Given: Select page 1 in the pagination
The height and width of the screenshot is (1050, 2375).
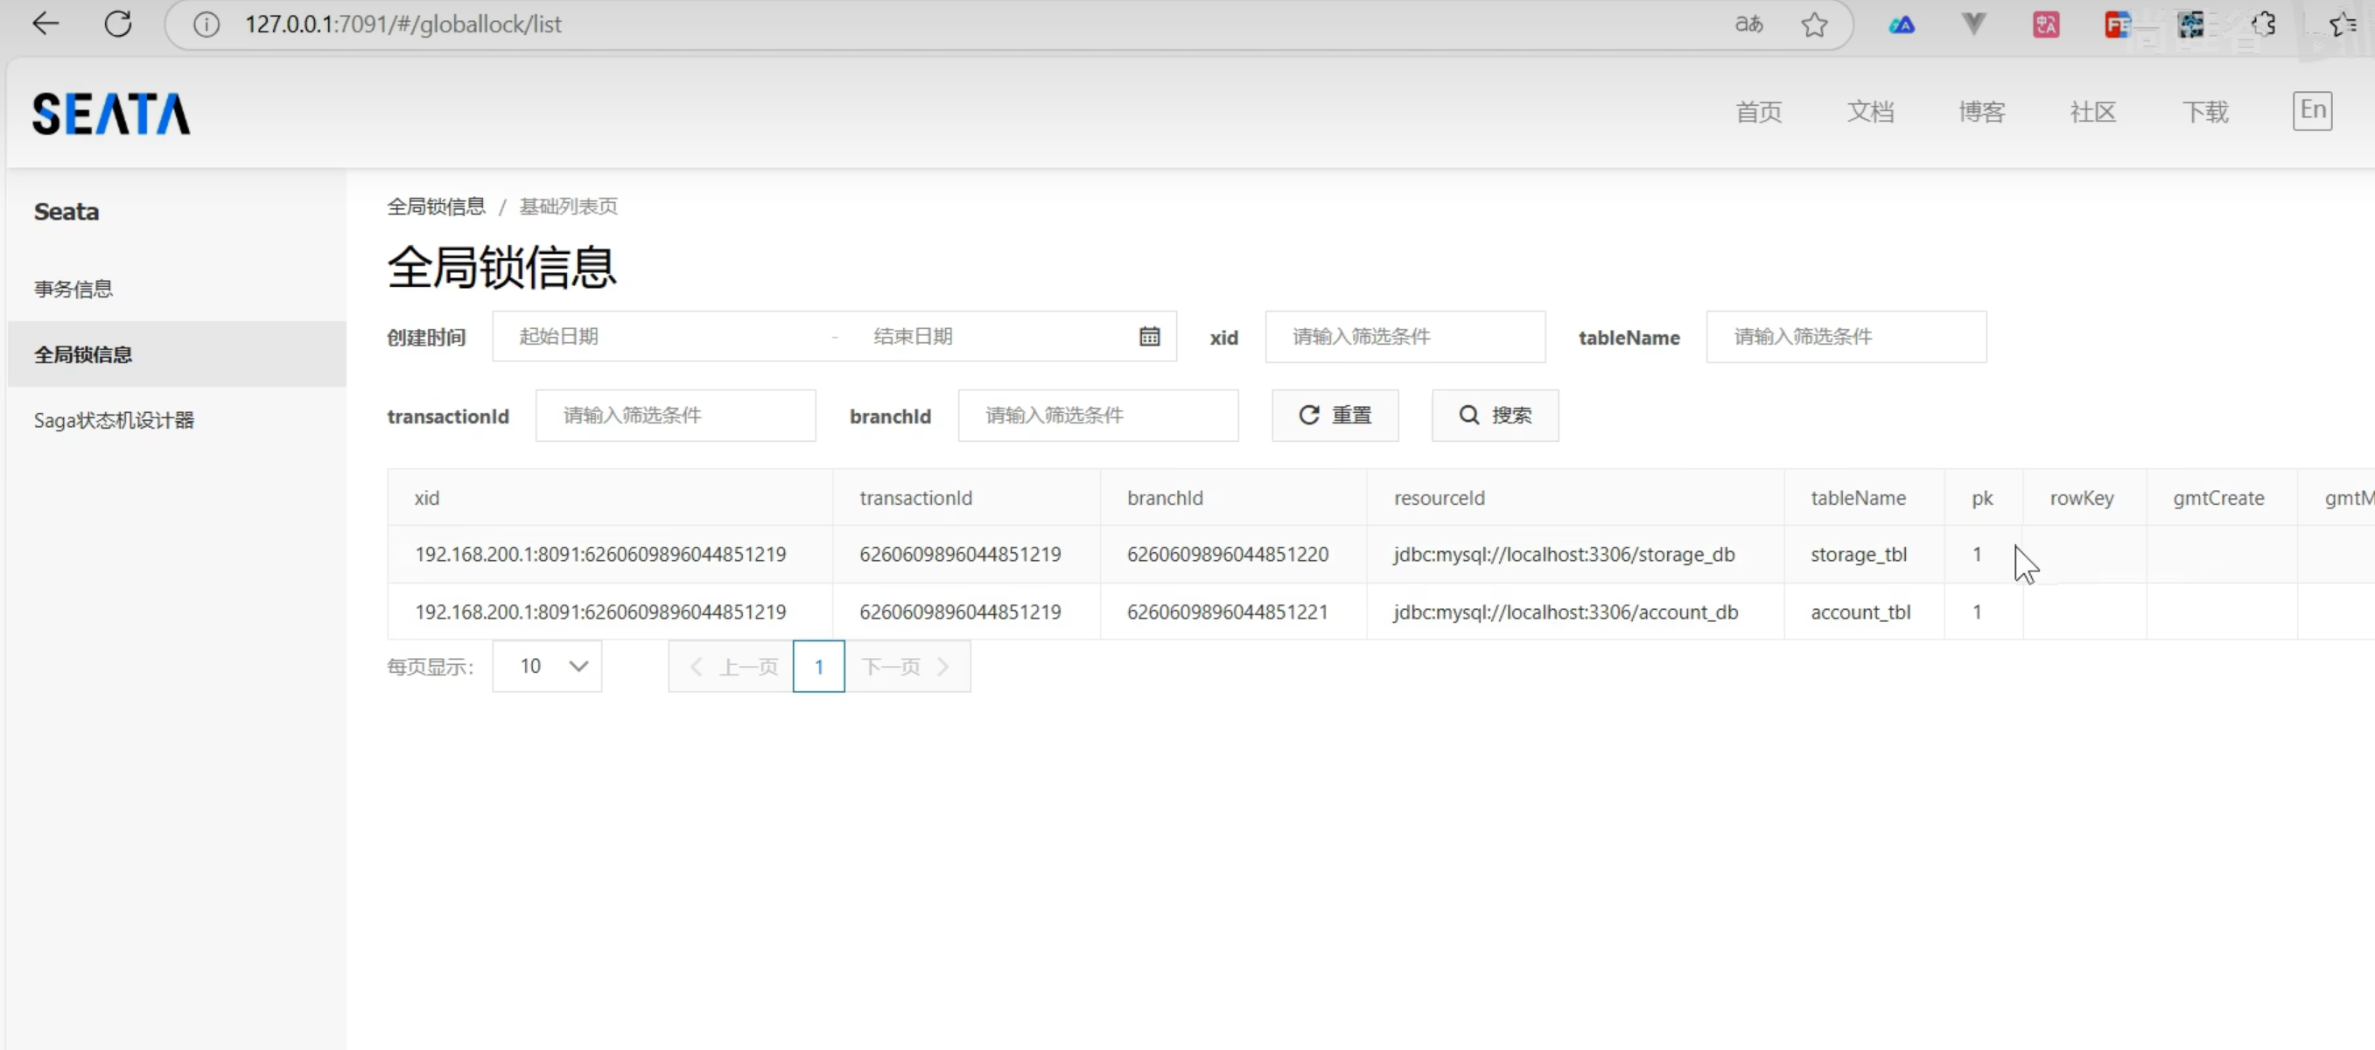Looking at the screenshot, I should point(819,667).
